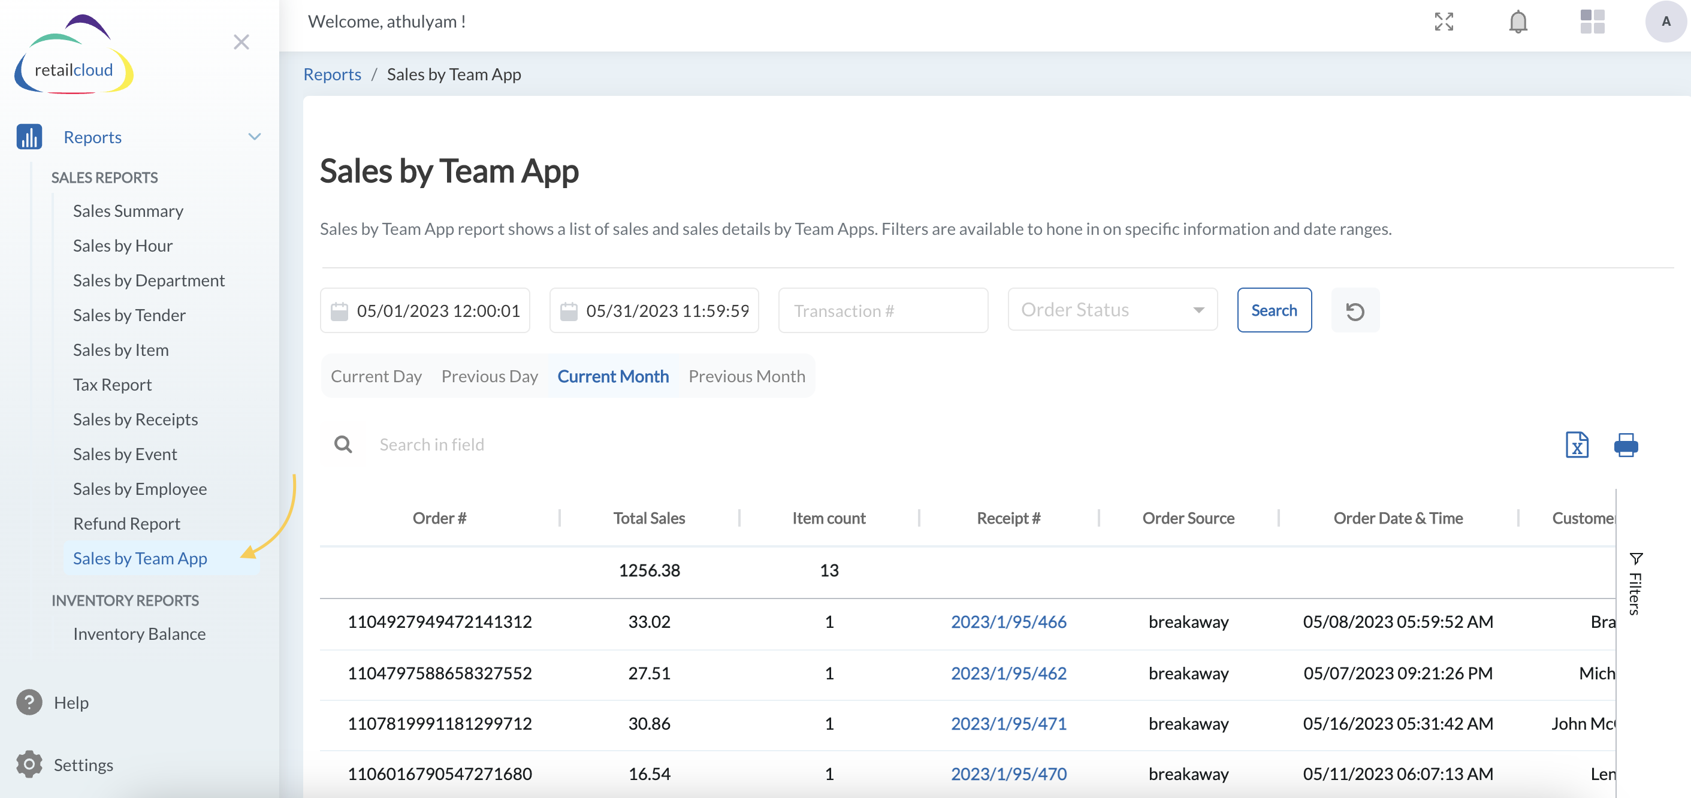Toggle fullscreen mode icon
1691x798 pixels.
coord(1444,22)
